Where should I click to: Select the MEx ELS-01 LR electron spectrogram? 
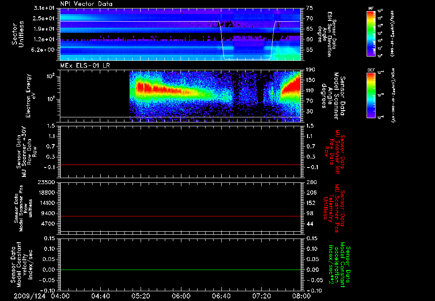click(180, 97)
